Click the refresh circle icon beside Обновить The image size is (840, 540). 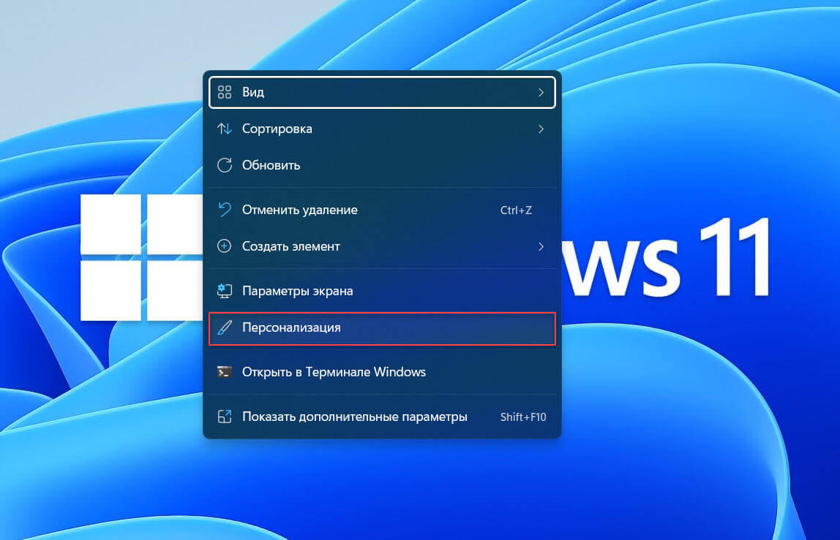[x=225, y=165]
